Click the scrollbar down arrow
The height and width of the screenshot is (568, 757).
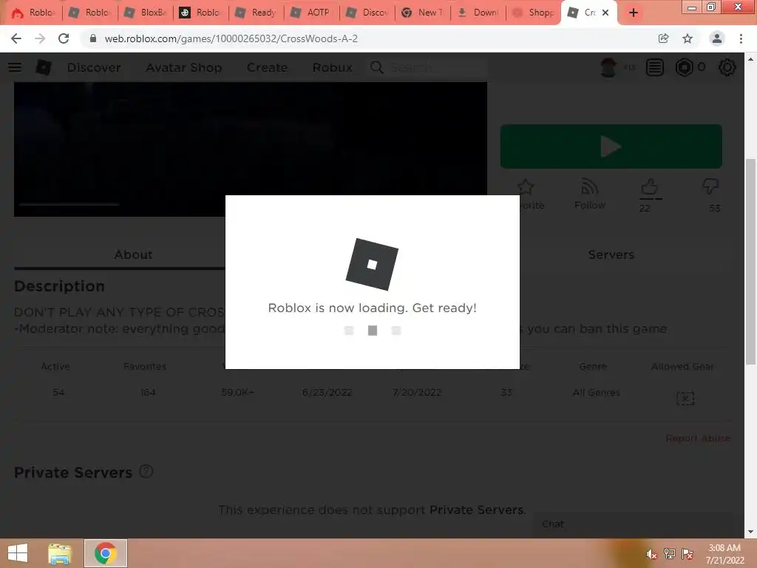[x=750, y=532]
